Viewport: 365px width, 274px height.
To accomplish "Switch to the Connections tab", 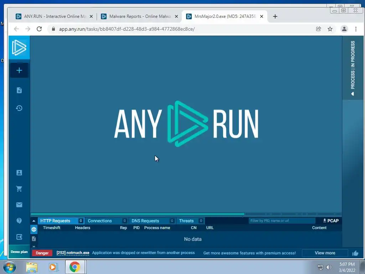I will tap(107, 221).
